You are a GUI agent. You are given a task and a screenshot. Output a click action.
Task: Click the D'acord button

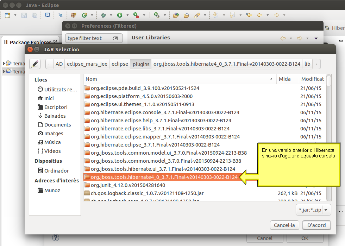tap(316, 225)
